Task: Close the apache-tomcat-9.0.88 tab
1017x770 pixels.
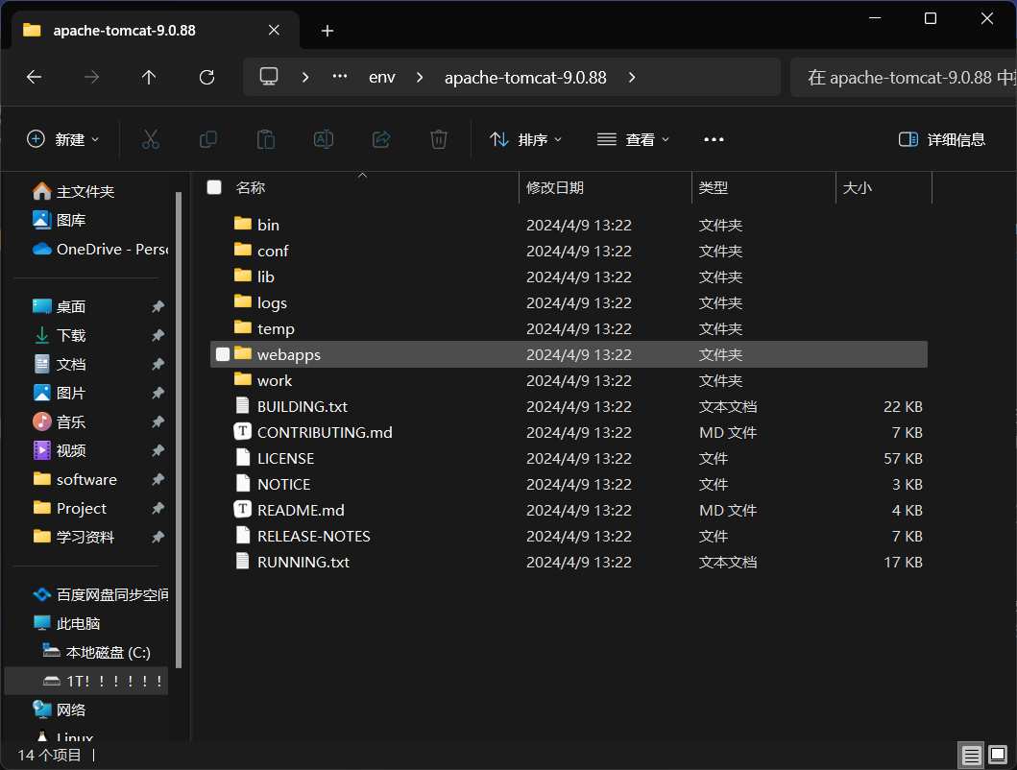Action: coord(274,30)
